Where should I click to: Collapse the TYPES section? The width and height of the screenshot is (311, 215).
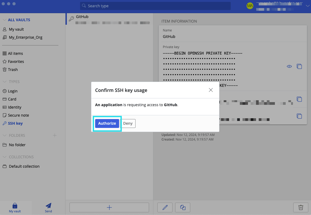point(4,81)
